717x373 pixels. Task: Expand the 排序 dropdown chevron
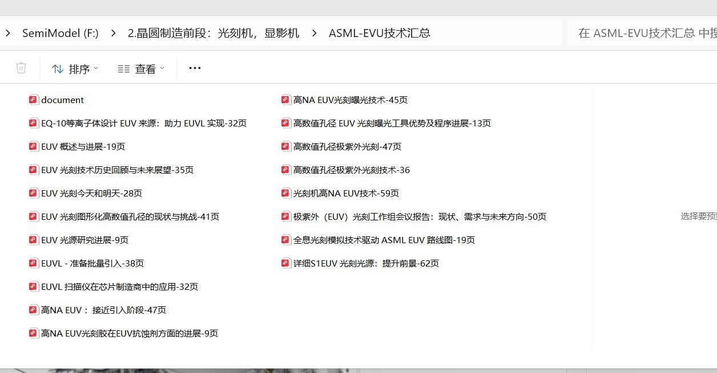pyautogui.click(x=96, y=68)
